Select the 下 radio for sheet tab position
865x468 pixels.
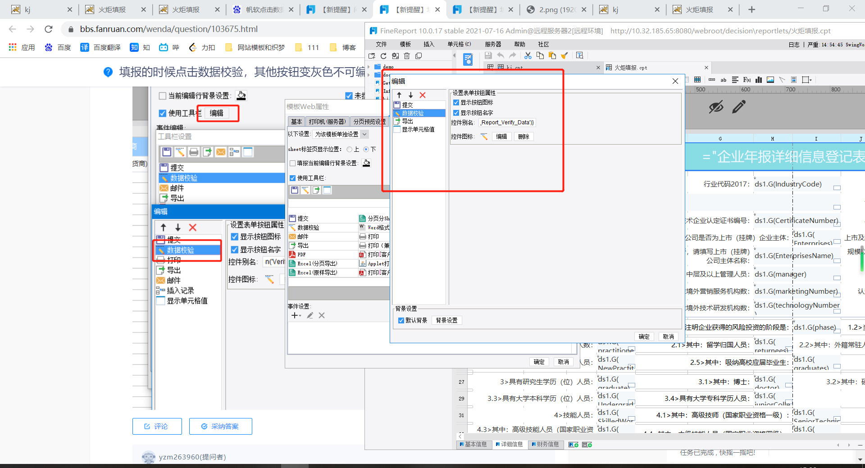coord(366,149)
